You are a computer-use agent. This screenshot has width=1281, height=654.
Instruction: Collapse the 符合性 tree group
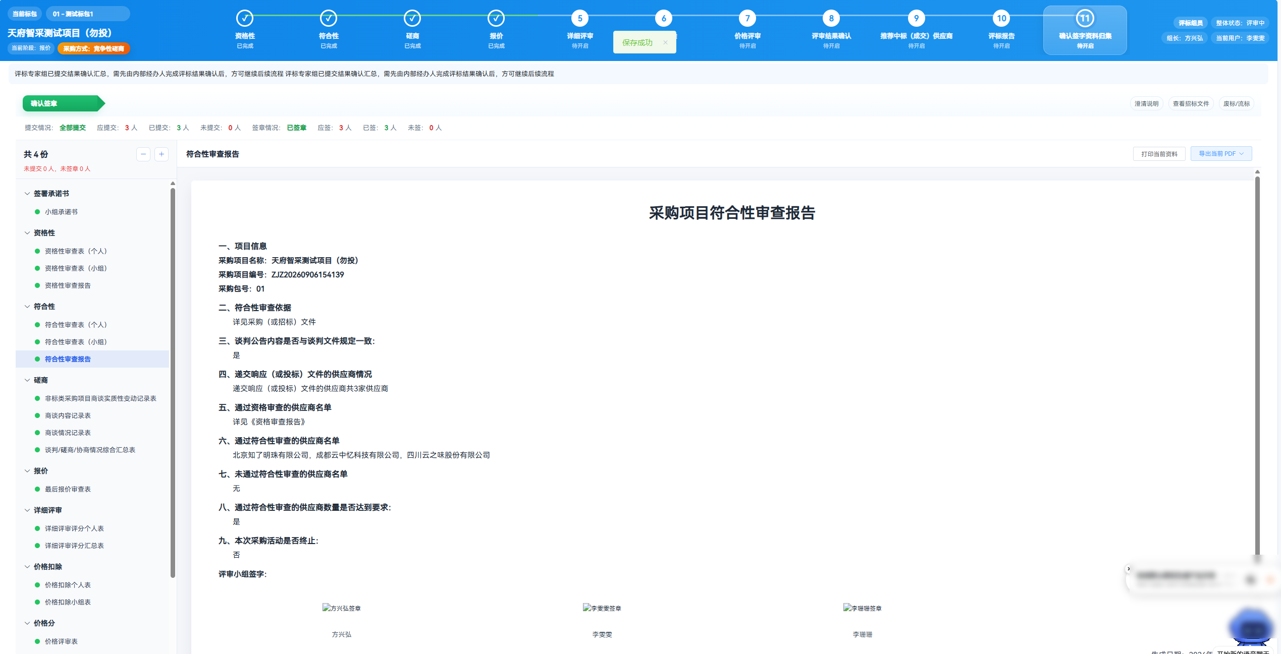(27, 307)
